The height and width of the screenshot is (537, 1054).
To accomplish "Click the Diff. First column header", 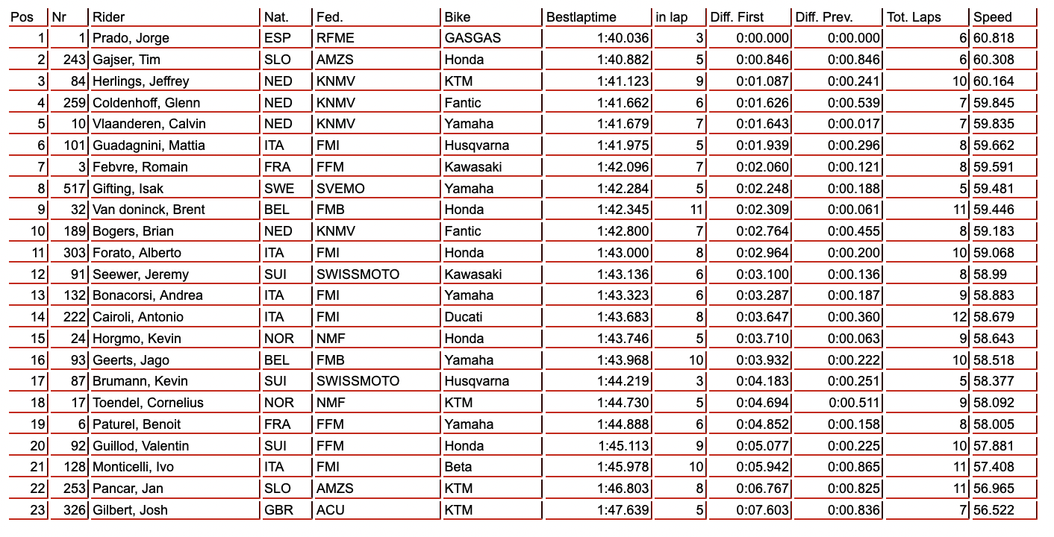I will click(738, 17).
